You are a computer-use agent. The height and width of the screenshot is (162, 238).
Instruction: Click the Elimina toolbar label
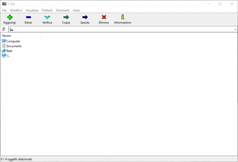104,22
